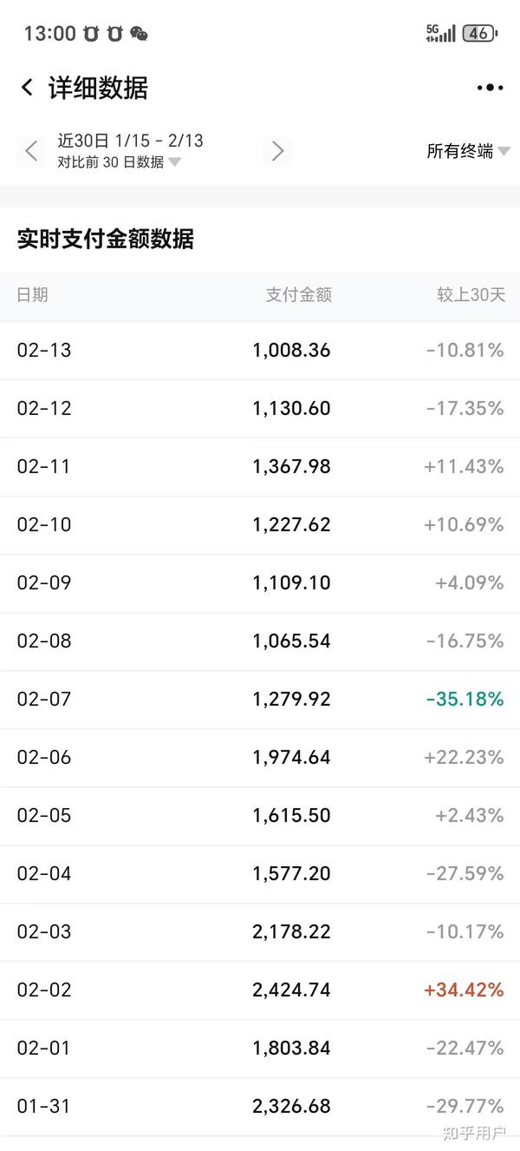Tap the 实时支付金额数据 section title

coord(106,239)
